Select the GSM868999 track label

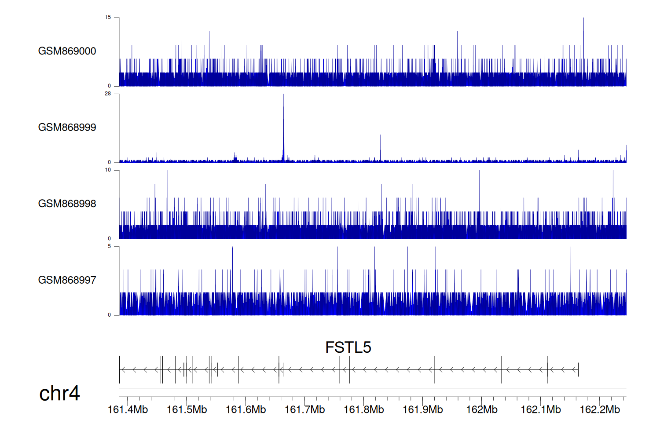click(x=67, y=128)
